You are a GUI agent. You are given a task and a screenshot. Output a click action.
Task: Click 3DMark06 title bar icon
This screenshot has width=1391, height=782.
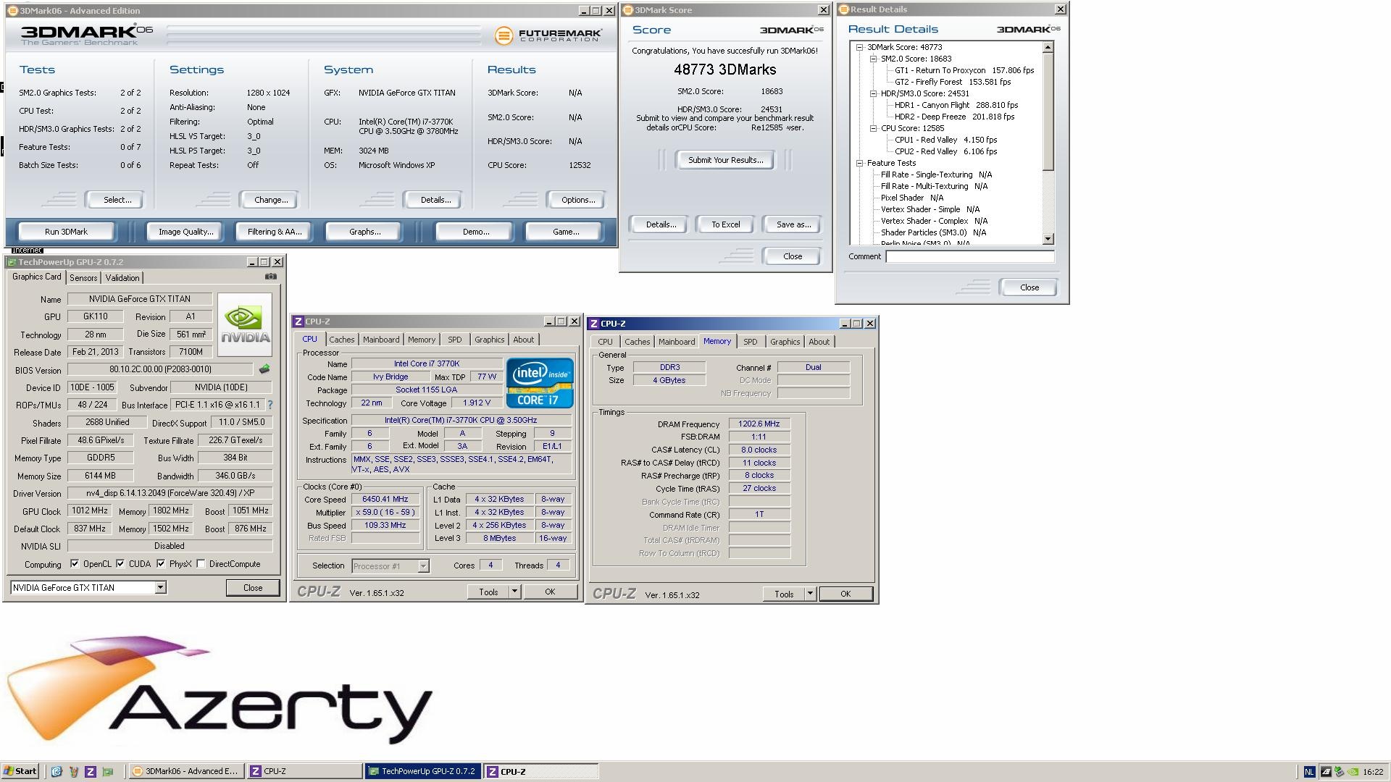point(12,11)
